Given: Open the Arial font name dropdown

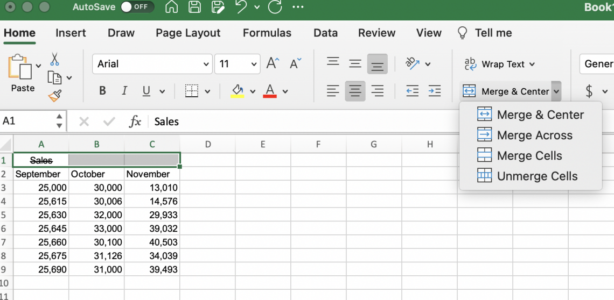Looking at the screenshot, I should pyautogui.click(x=206, y=64).
